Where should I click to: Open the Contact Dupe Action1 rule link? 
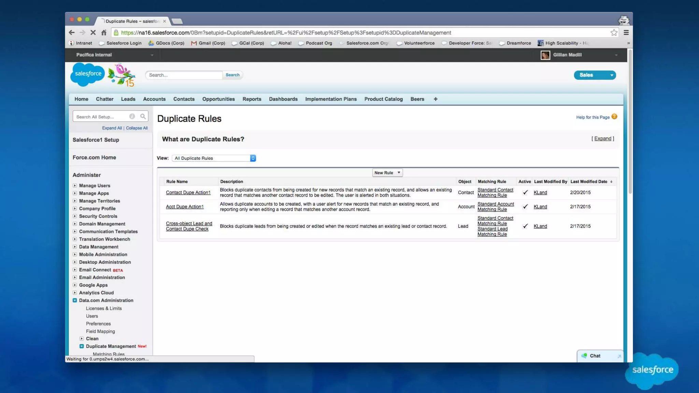point(188,193)
